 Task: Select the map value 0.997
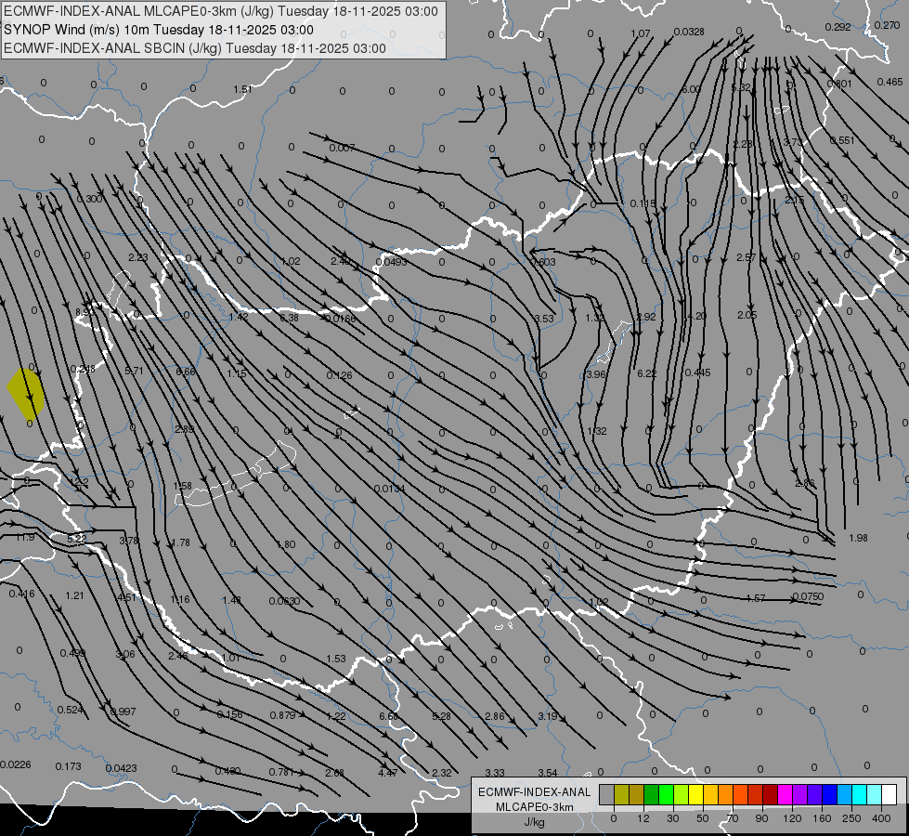123,712
